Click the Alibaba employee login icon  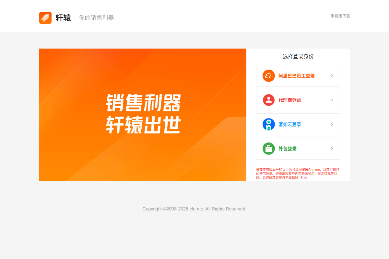269,76
